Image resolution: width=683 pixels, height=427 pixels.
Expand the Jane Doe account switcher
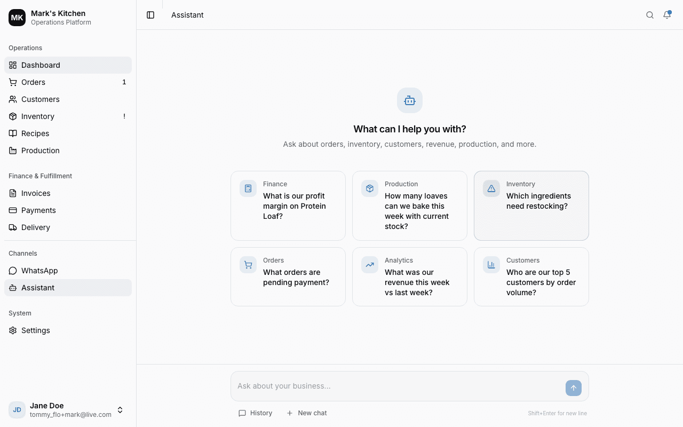(x=120, y=410)
